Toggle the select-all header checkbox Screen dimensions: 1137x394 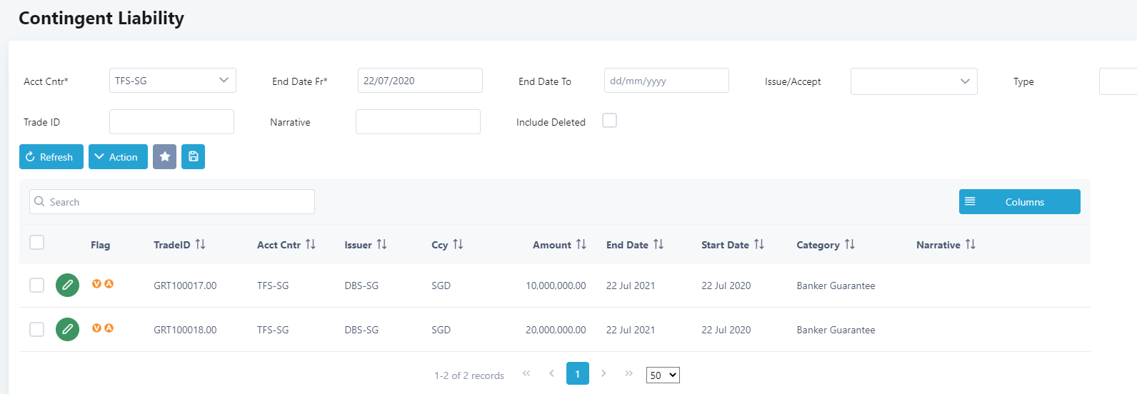click(x=37, y=243)
